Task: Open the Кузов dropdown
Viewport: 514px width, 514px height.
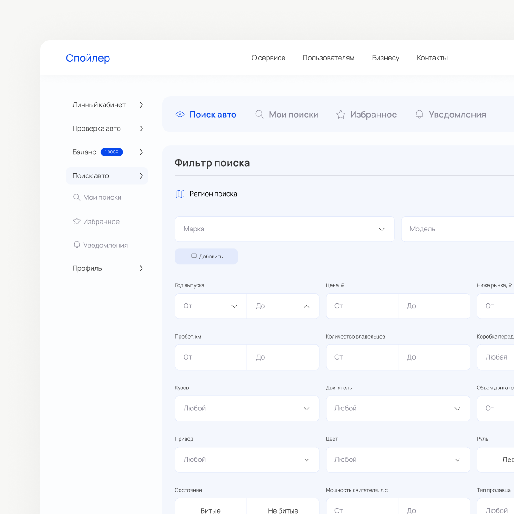Action: click(247, 409)
